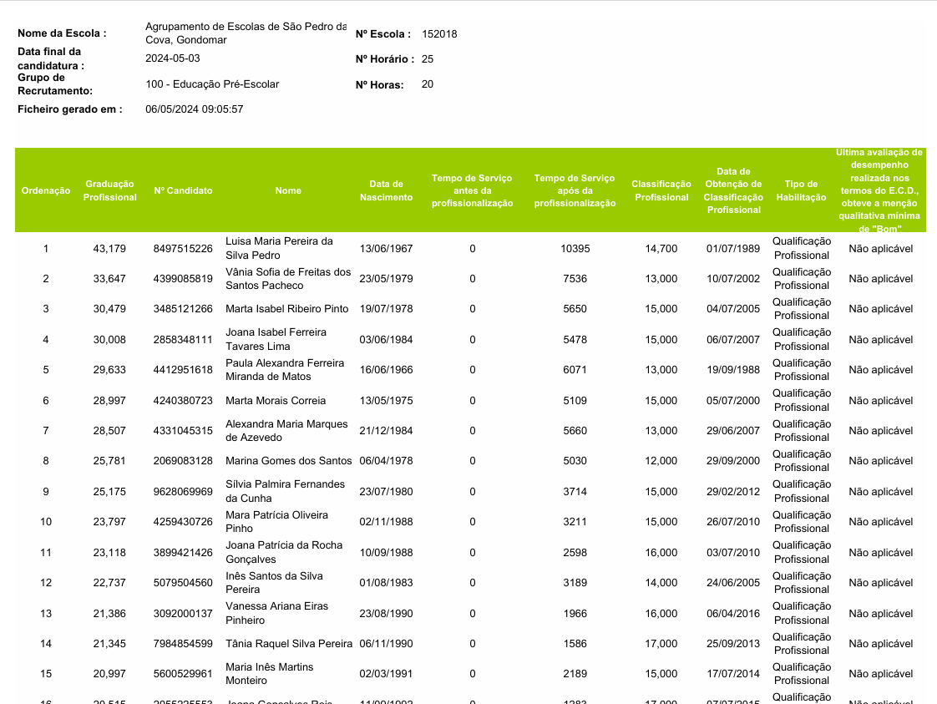
Task: Select birth date 16/06/1966
Action: point(386,370)
